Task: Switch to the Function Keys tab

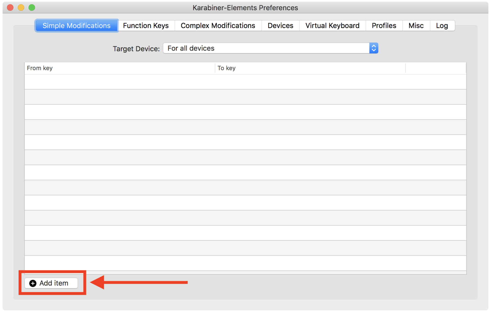Action: [146, 26]
